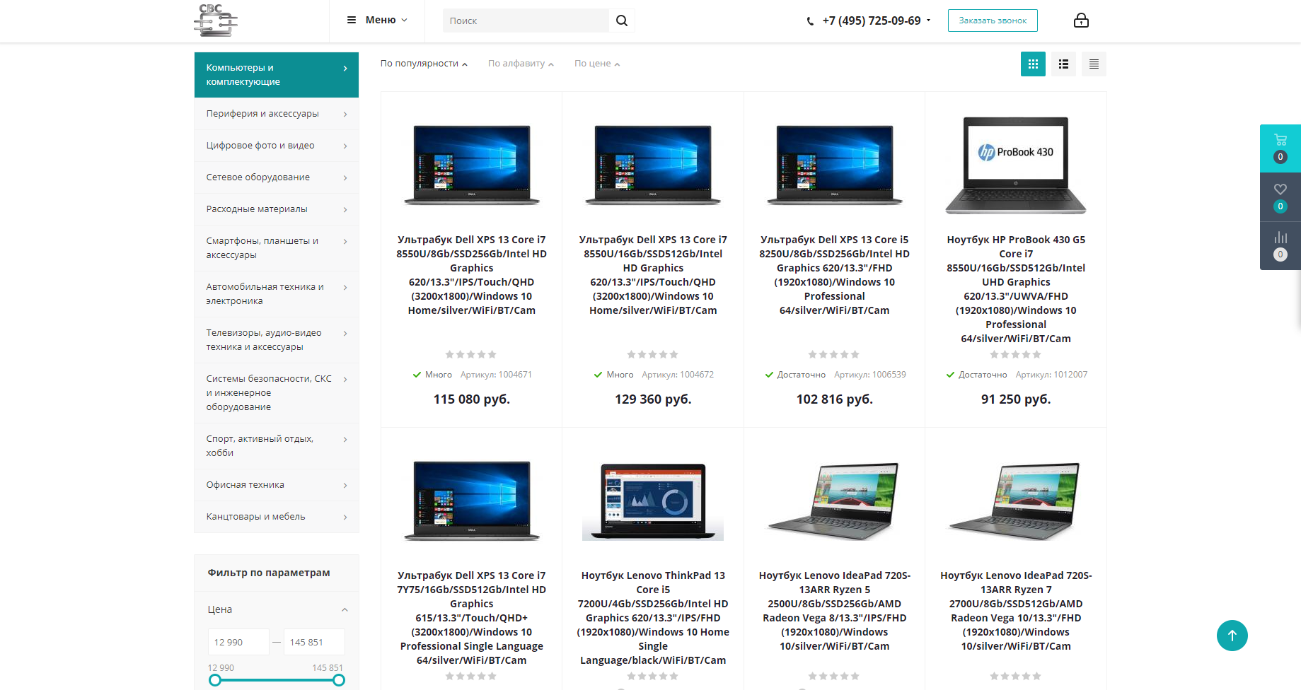Viewport: 1301px width, 690px height.
Task: Click Lenovo ThinkPad 13 laptop image
Action: click(653, 501)
